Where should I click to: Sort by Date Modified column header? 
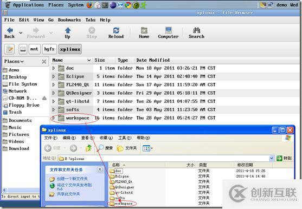(x=153, y=60)
